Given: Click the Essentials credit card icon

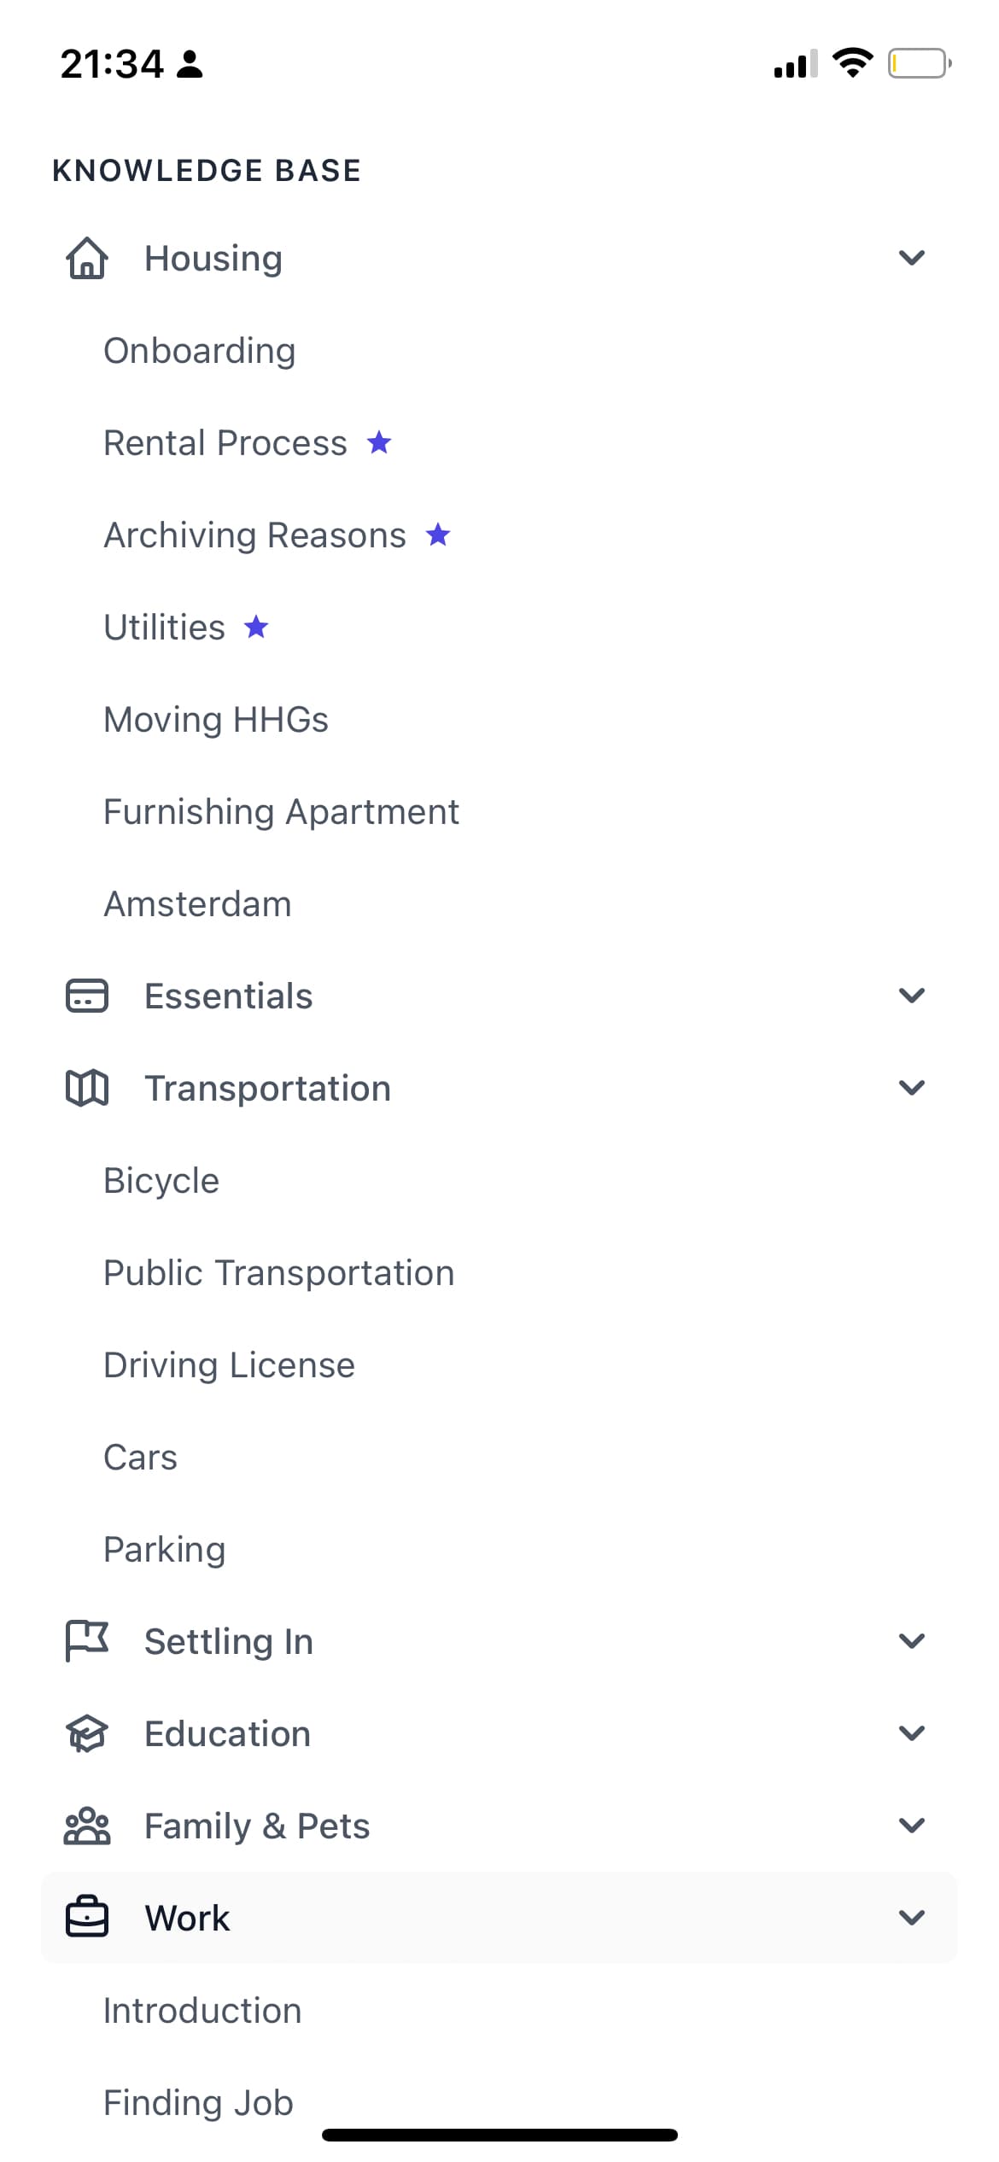Looking at the screenshot, I should pos(87,996).
